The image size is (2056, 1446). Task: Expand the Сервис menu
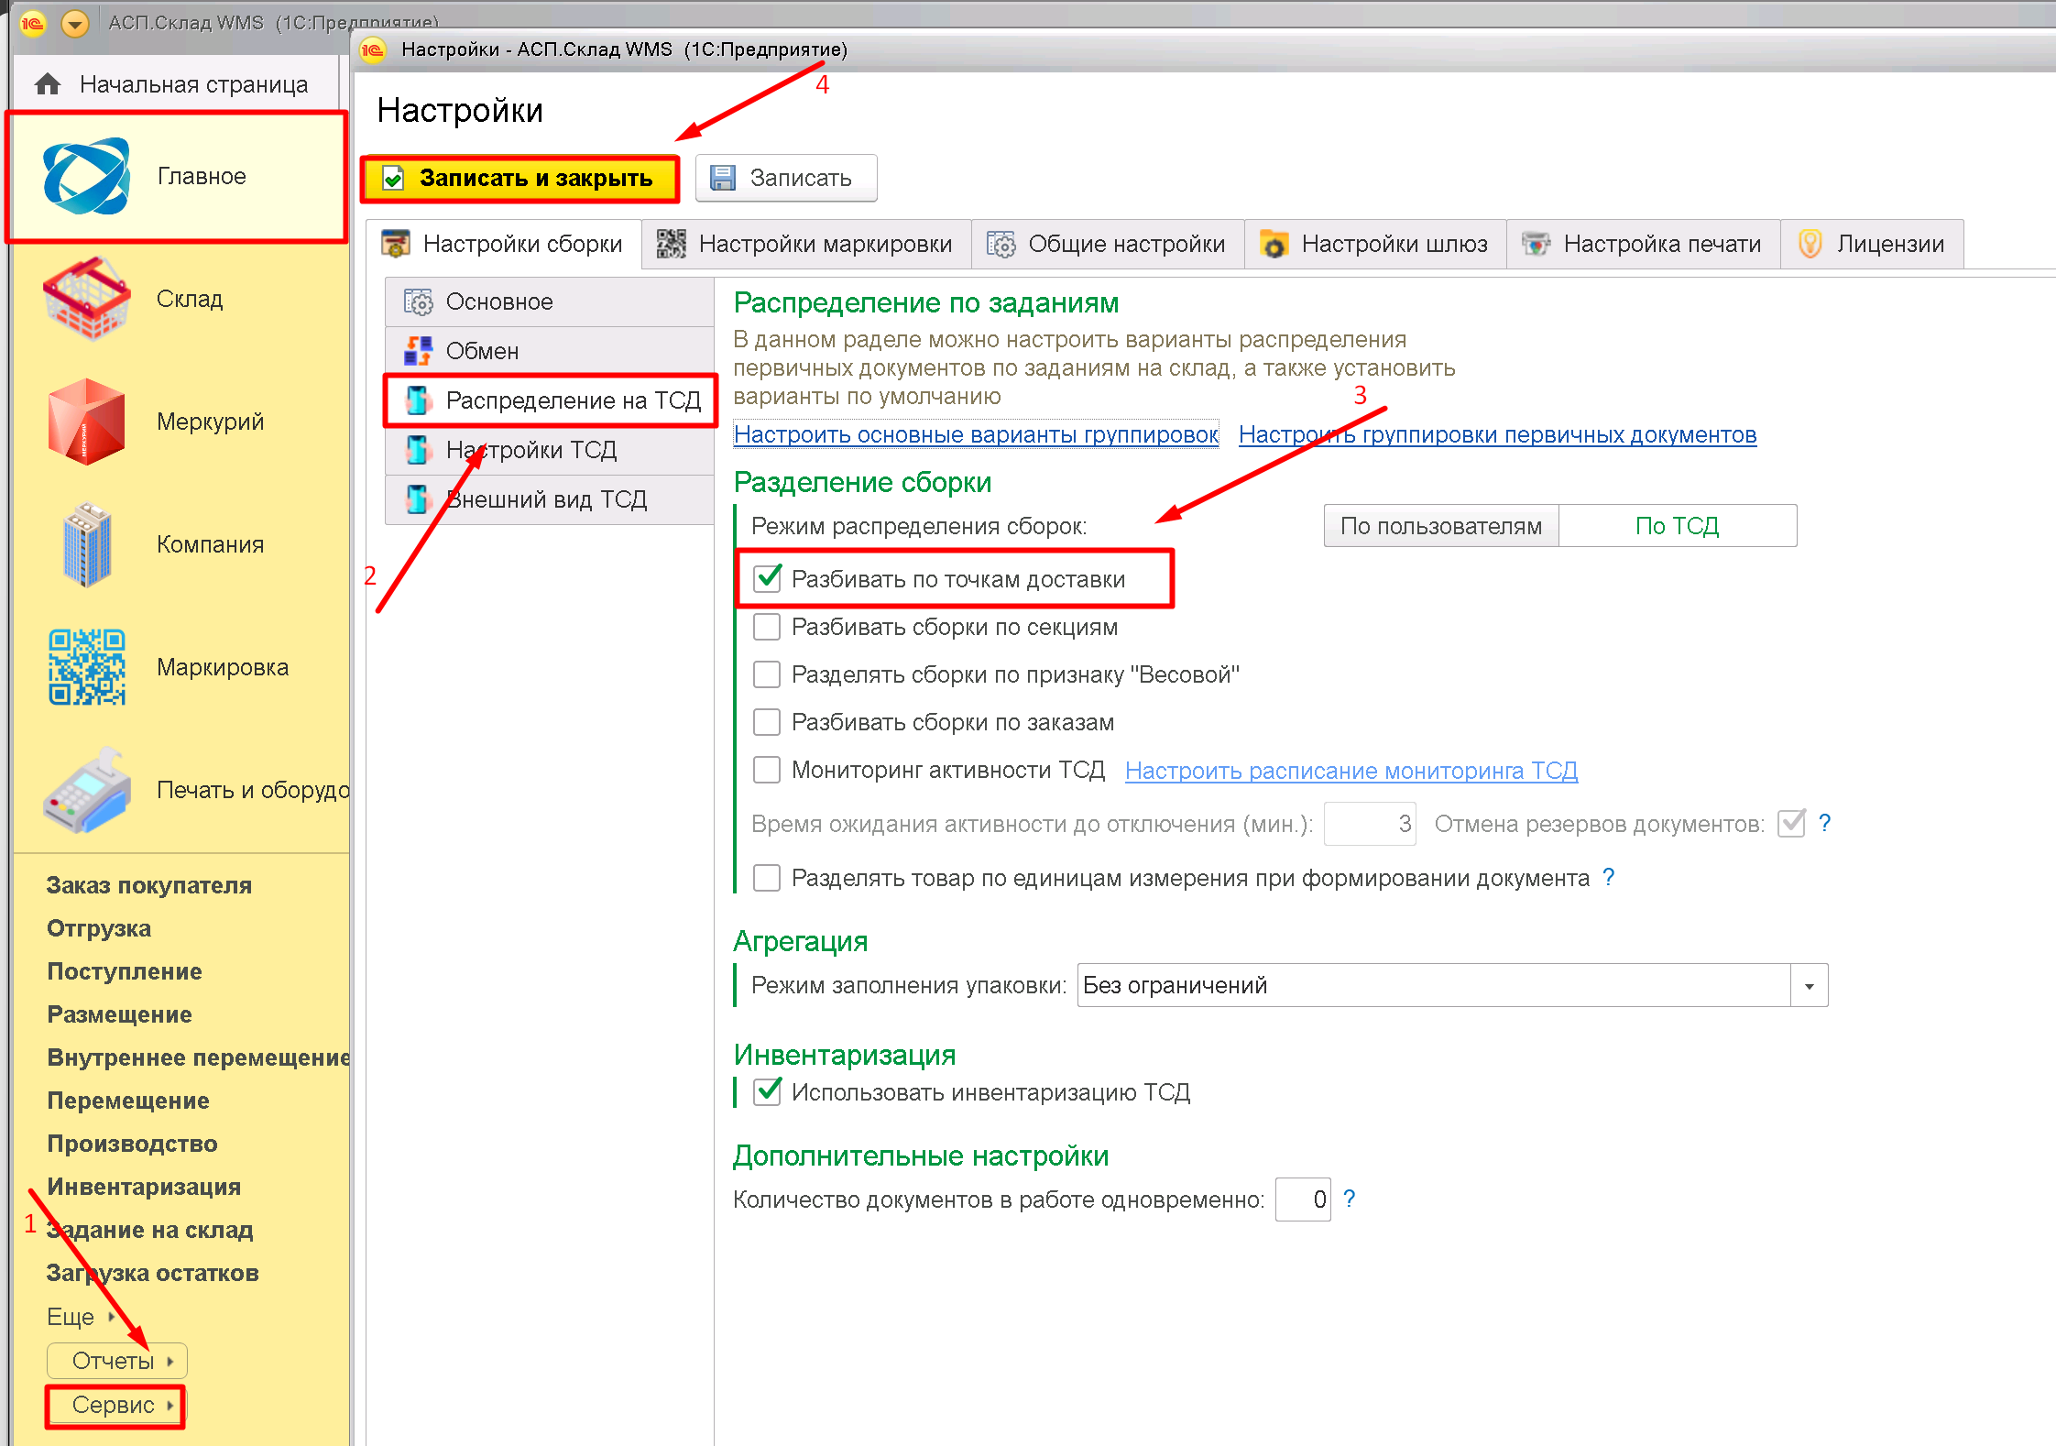tap(115, 1406)
